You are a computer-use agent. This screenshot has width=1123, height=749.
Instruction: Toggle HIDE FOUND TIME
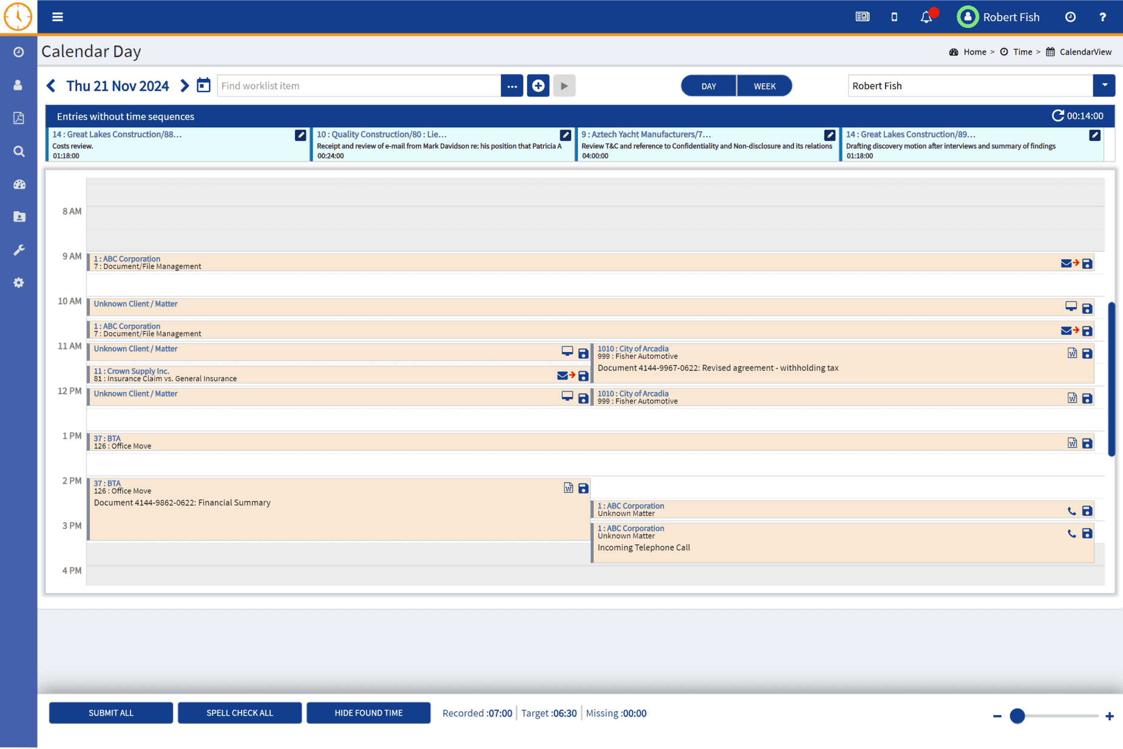[368, 713]
